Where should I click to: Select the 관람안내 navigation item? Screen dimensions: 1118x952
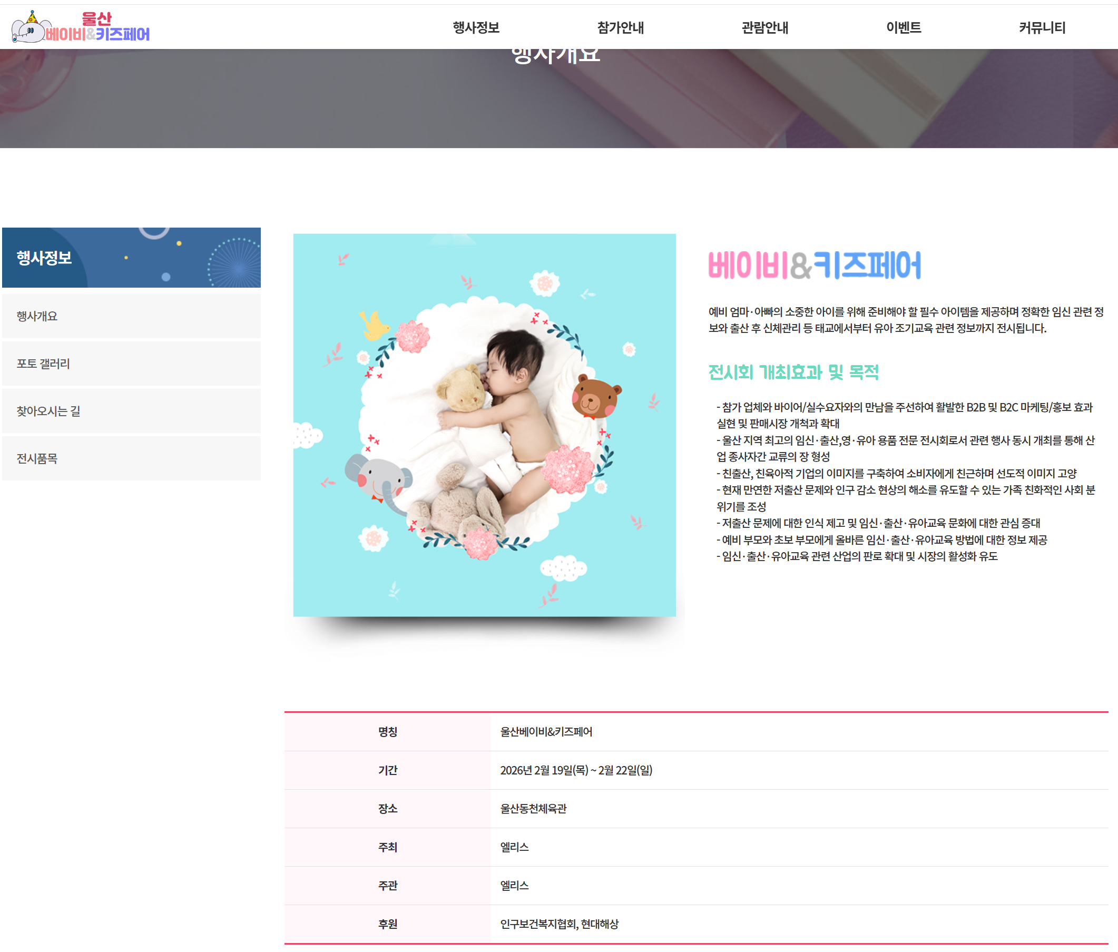764,27
